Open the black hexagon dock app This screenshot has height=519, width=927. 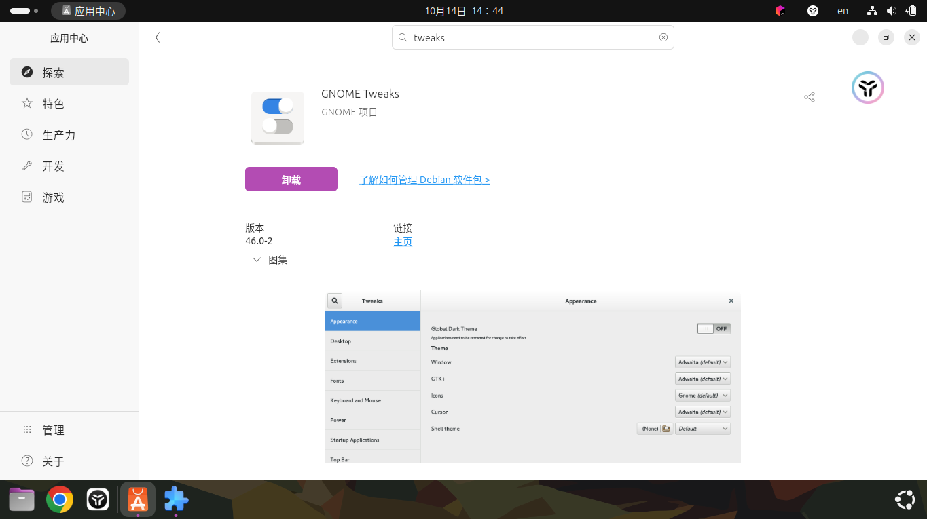point(98,500)
